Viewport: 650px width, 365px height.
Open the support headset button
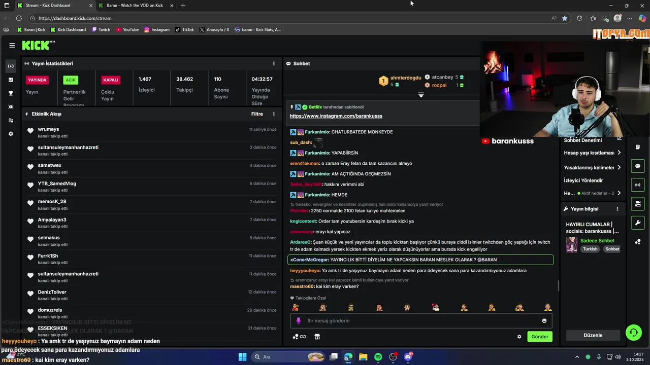coord(633,333)
